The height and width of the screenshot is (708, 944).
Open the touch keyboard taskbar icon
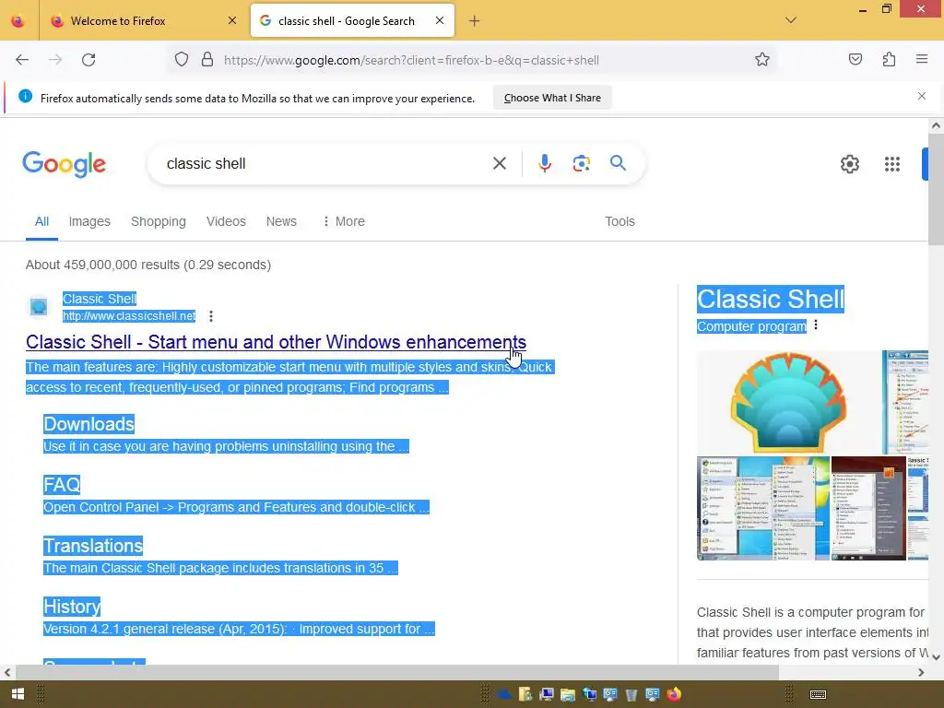click(818, 694)
